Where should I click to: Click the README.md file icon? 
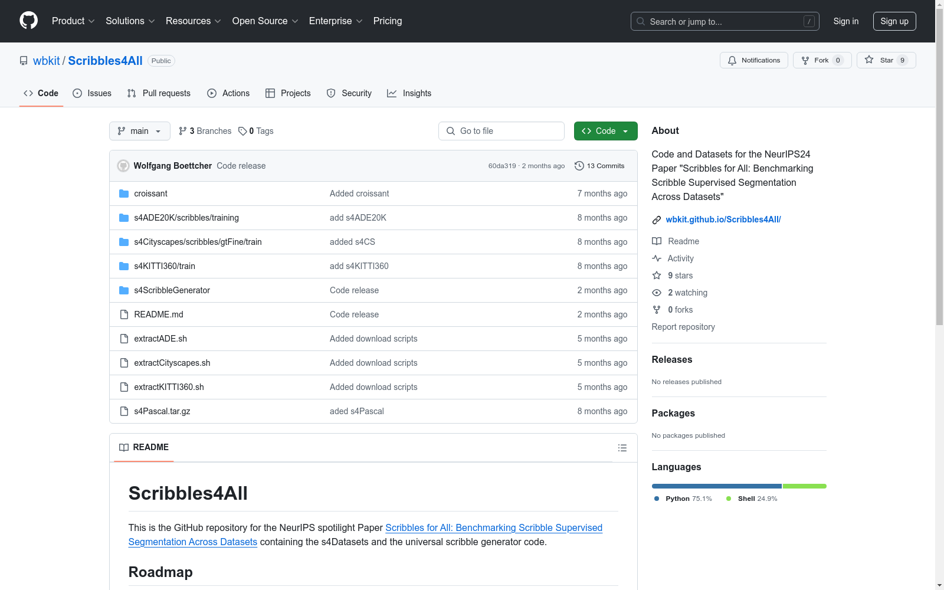click(x=124, y=314)
